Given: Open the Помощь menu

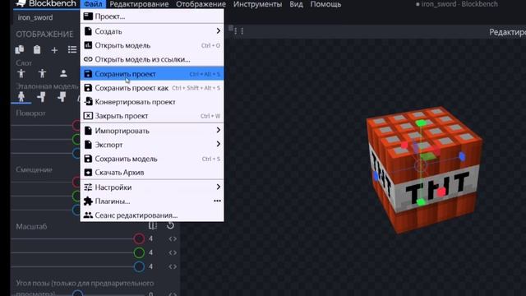Looking at the screenshot, I should coord(325,4).
